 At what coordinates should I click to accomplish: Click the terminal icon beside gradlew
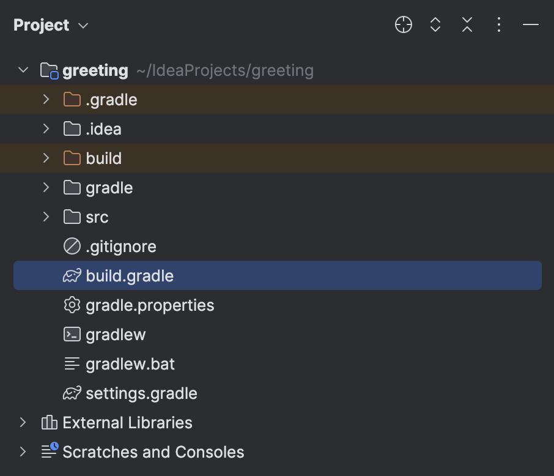pyautogui.click(x=73, y=334)
